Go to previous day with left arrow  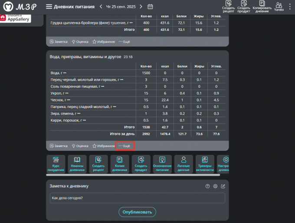click(x=101, y=7)
